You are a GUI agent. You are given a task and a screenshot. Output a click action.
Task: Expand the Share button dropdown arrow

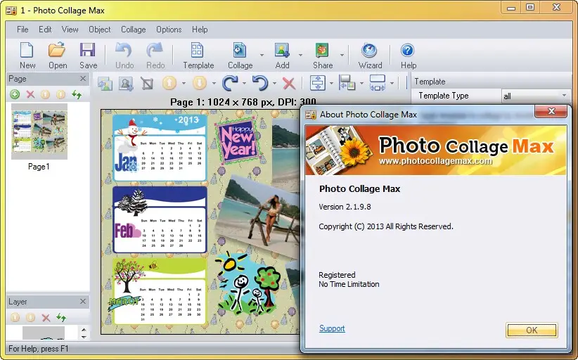click(342, 56)
